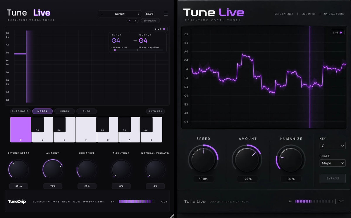351x218 pixels.
Task: Toggle the G key on the keyboard
Action: [x=108, y=137]
